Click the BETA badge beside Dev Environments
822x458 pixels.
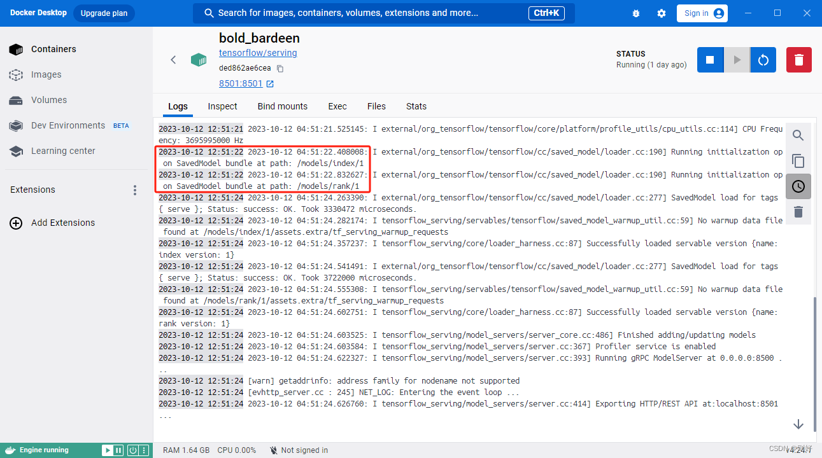(x=121, y=126)
